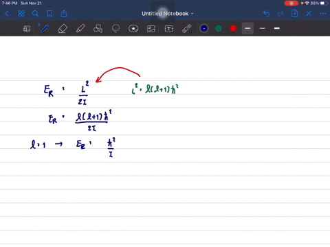Viewport: 330px width, 247px height.
Task: Open the more options ellipsis menu
Action: pos(322,14)
